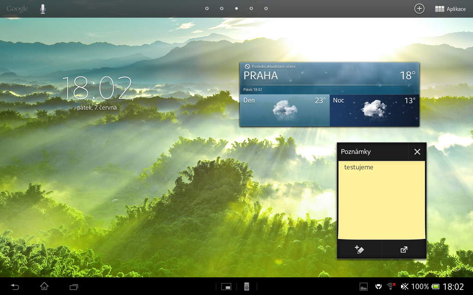The width and height of the screenshot is (473, 295).
Task: Open the screenshot tool in the small-apps bar
Action: pyautogui.click(x=226, y=286)
